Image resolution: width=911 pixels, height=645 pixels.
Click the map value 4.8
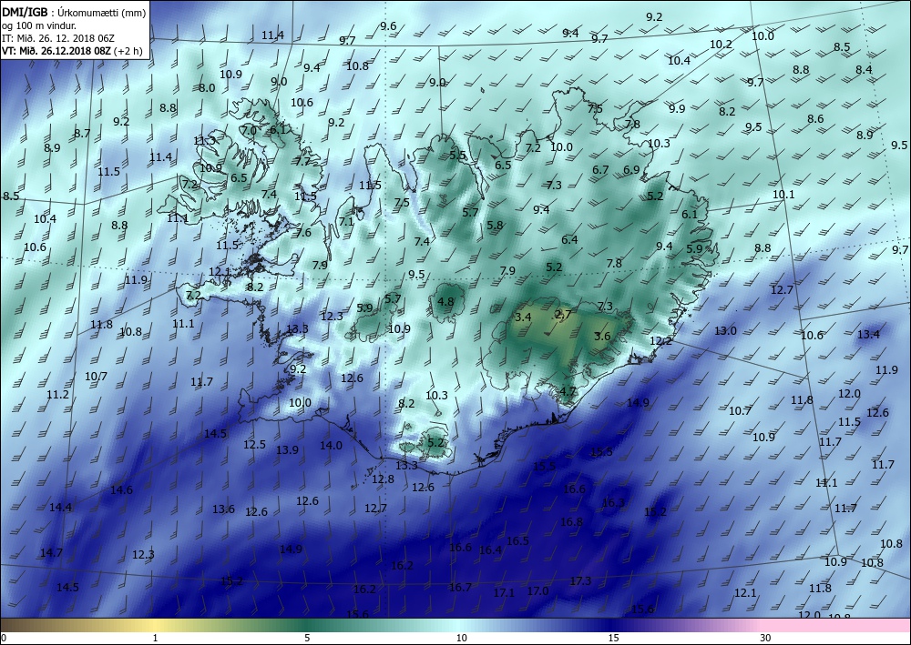(x=445, y=302)
